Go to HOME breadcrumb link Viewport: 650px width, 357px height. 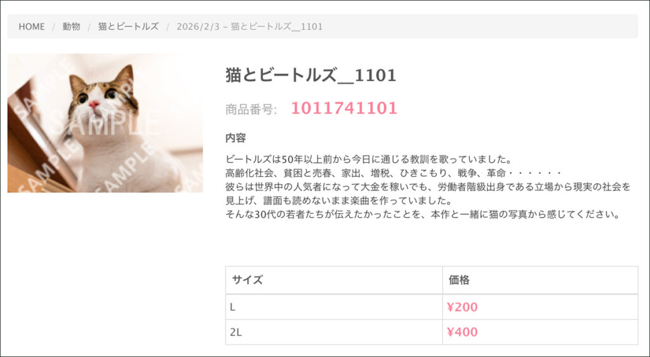(x=32, y=27)
